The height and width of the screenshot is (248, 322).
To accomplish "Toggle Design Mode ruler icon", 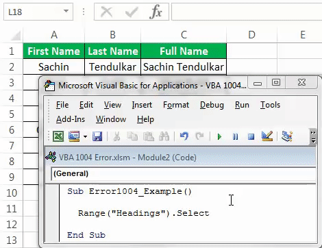I will click(267, 136).
